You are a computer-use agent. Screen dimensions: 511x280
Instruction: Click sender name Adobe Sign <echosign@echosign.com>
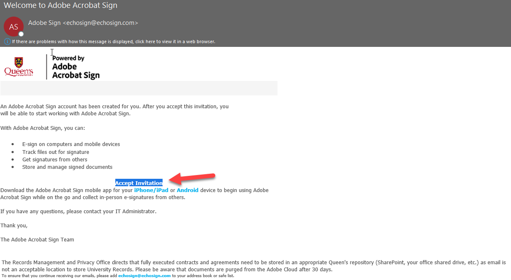pos(83,23)
